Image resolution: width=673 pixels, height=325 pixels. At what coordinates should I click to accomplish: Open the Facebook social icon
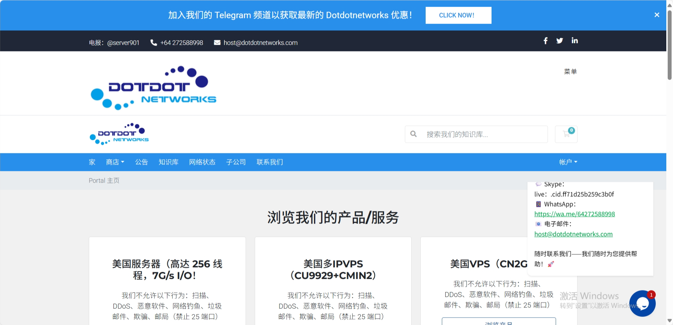click(545, 41)
